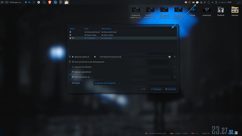Open the white speech-bubble app in panel
This screenshot has width=242, height=136.
point(39,2)
